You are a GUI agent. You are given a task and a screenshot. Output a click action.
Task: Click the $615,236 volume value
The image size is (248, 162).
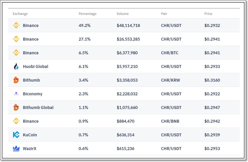[126, 149]
